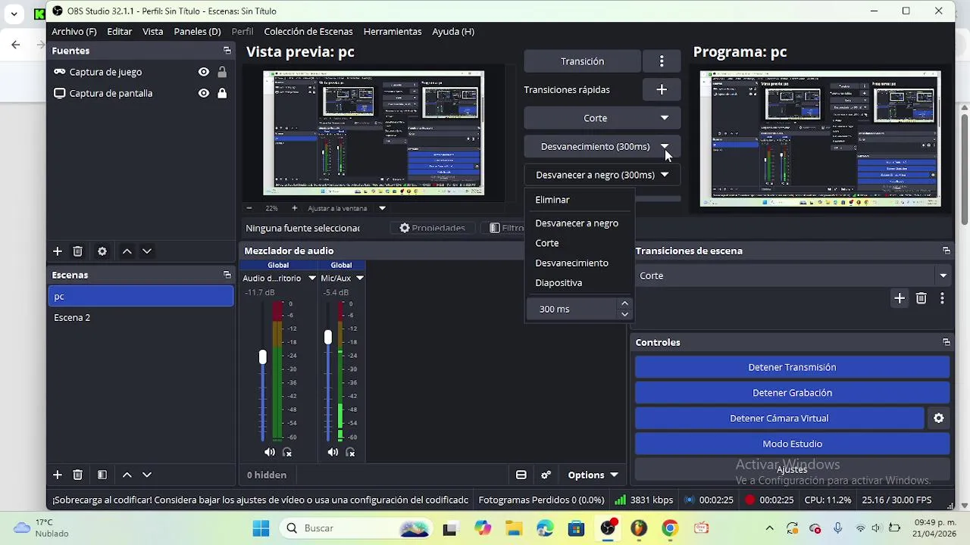Hide the Captura de juego source
The width and height of the screenshot is (970, 545).
coord(203,72)
